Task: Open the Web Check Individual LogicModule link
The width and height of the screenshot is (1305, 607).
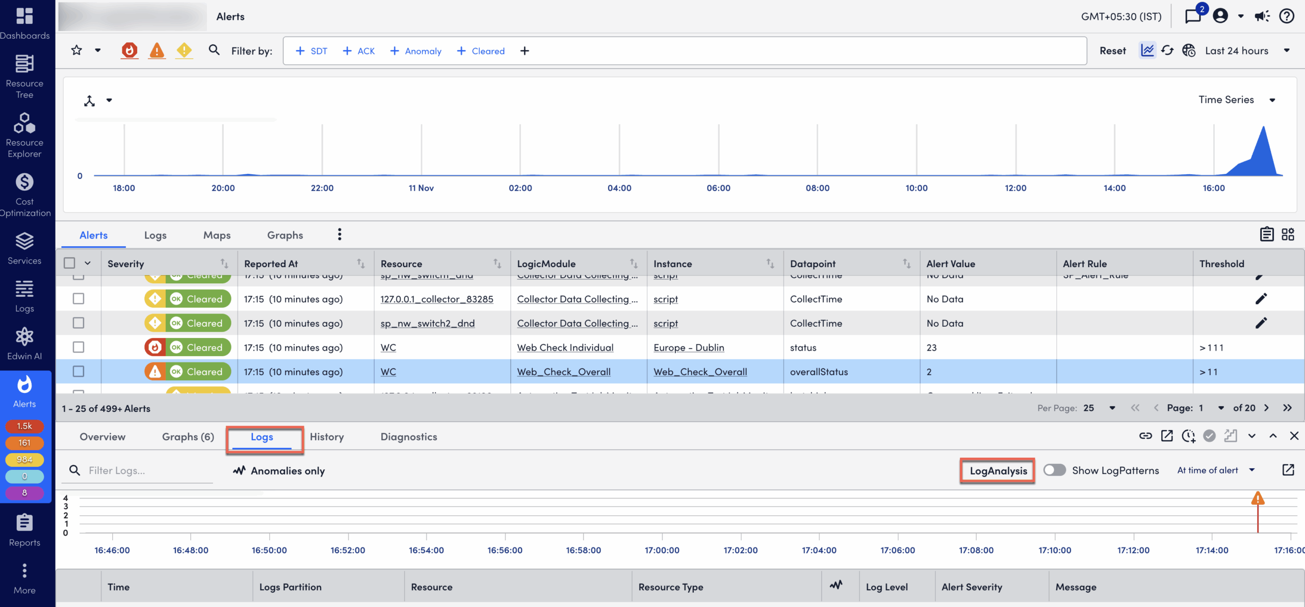Action: [x=565, y=348]
